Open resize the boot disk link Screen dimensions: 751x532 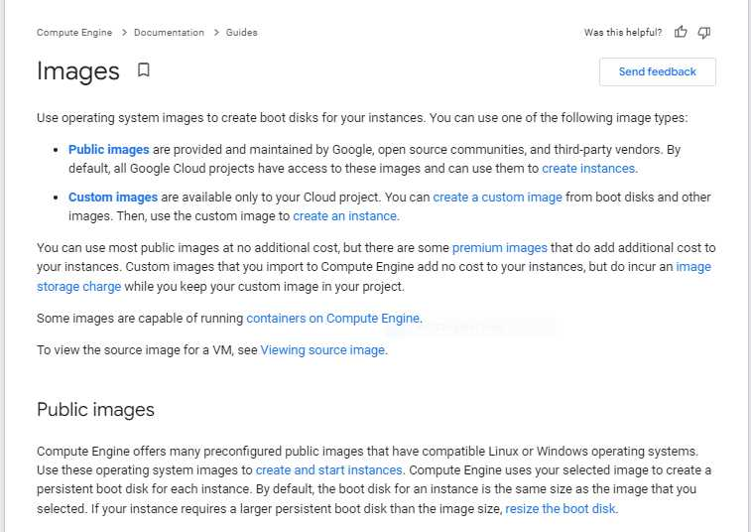point(561,509)
